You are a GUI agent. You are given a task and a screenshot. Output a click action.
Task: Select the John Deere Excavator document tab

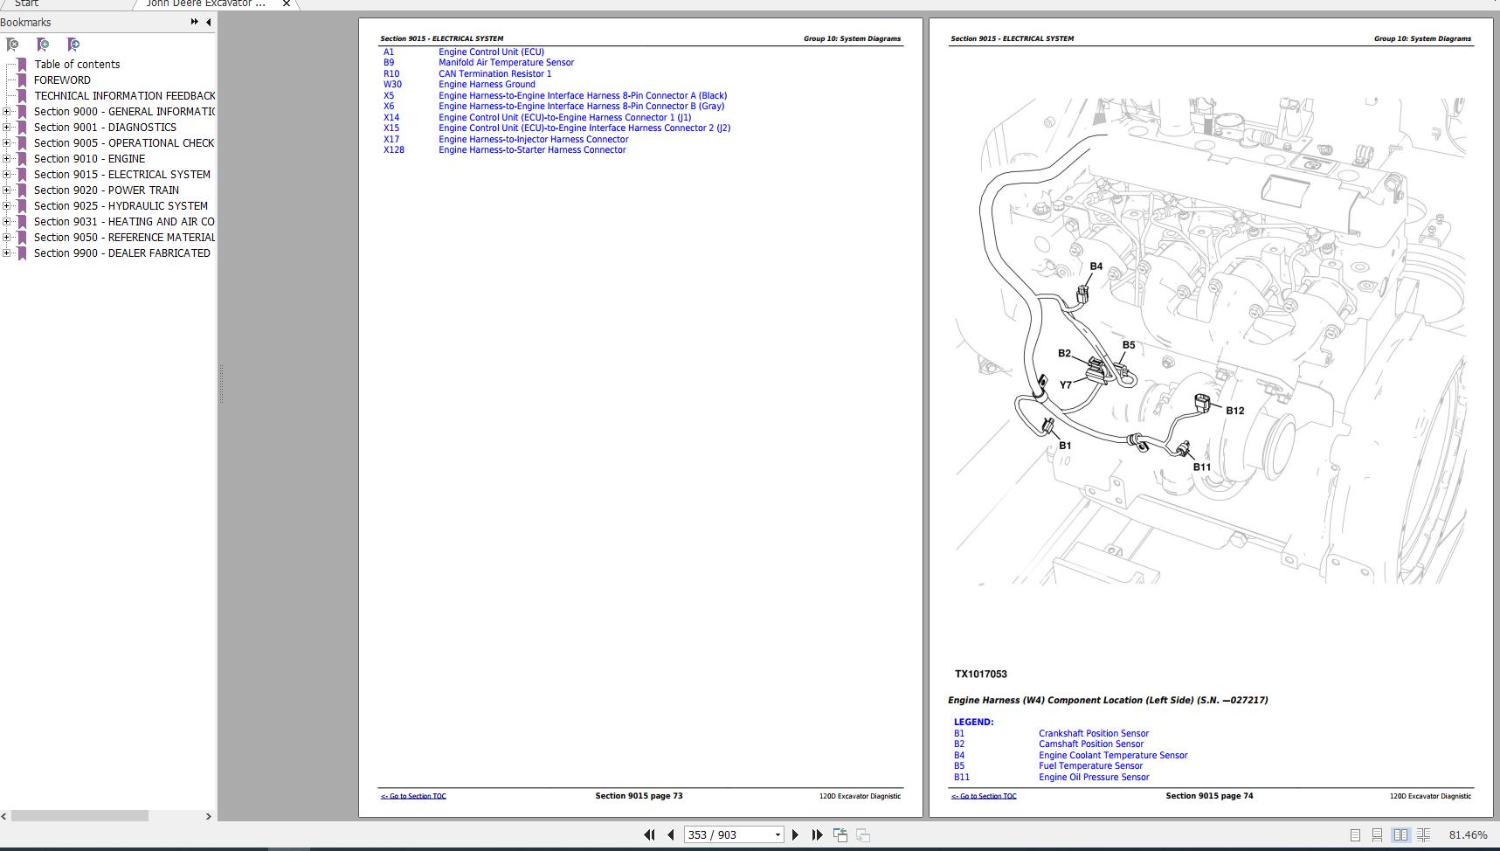coord(205,3)
